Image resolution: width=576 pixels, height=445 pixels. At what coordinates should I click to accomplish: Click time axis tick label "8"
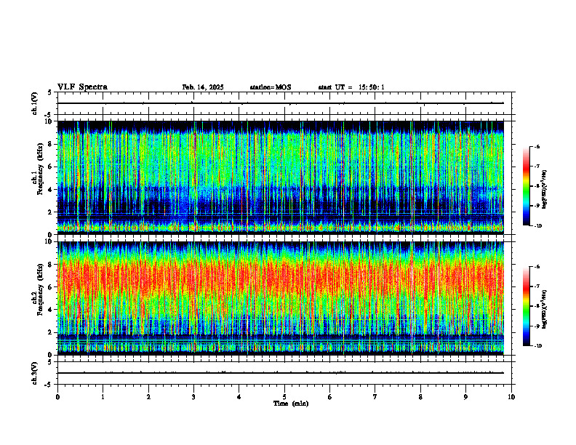pyautogui.click(x=420, y=397)
